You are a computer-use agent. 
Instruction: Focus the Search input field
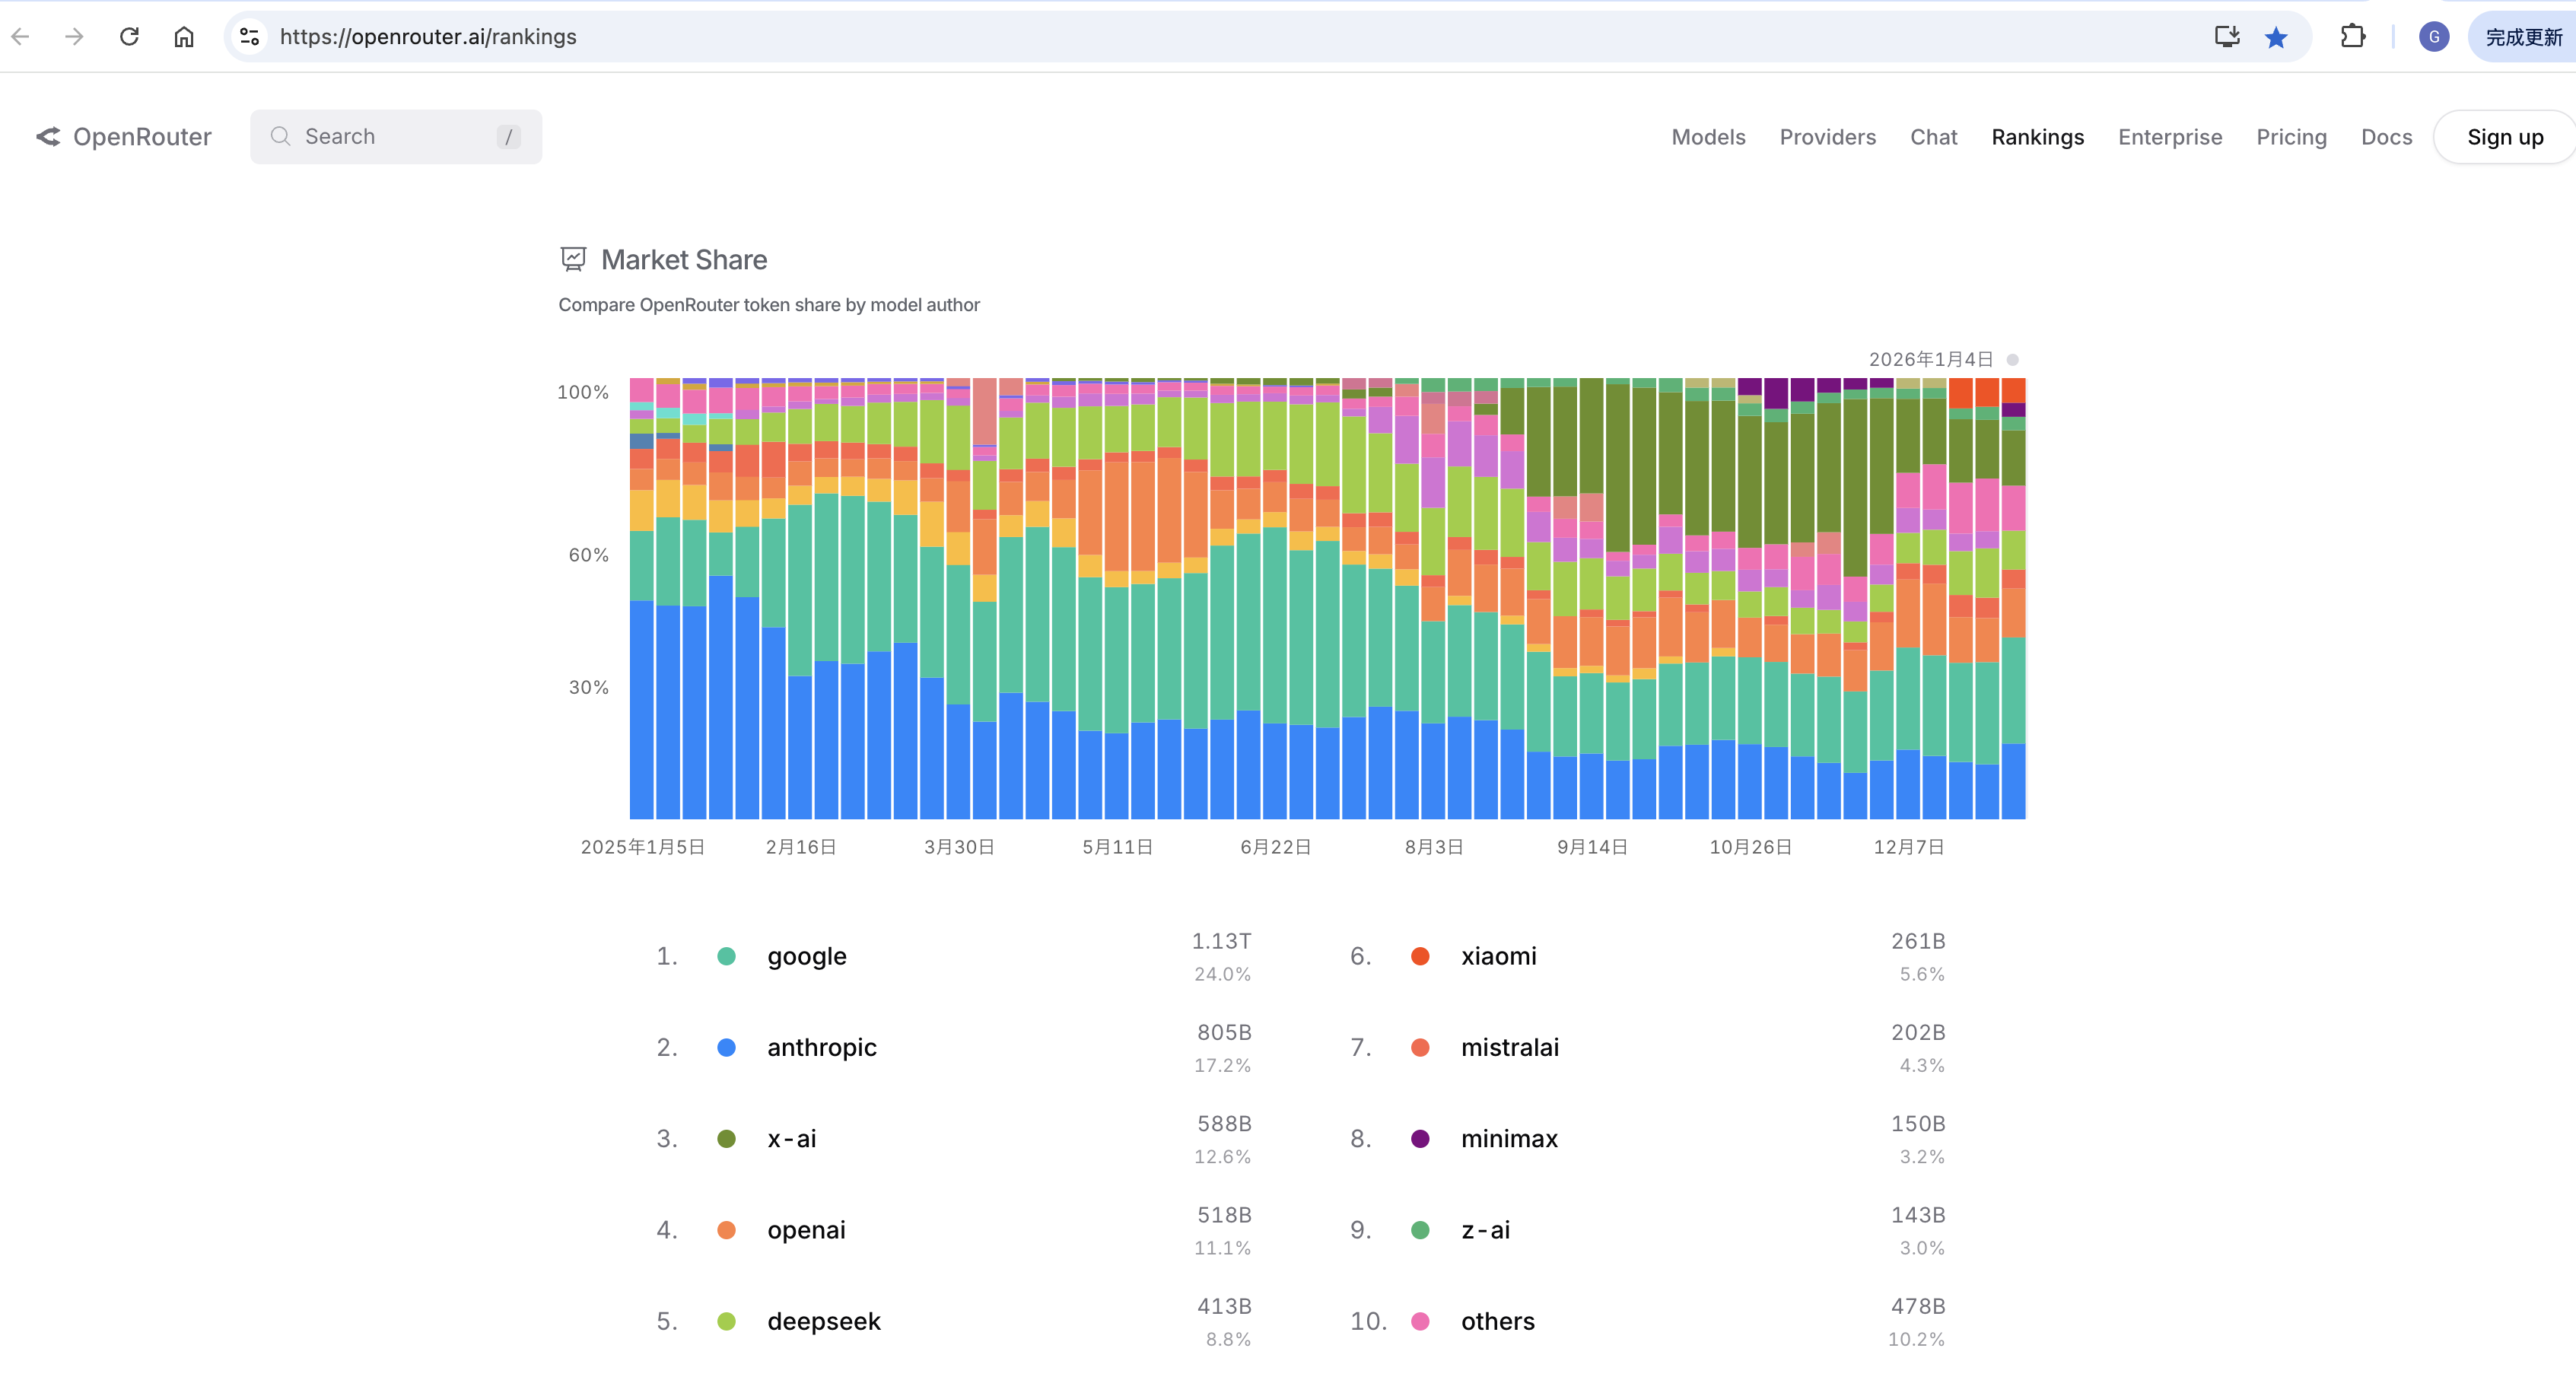pos(395,137)
